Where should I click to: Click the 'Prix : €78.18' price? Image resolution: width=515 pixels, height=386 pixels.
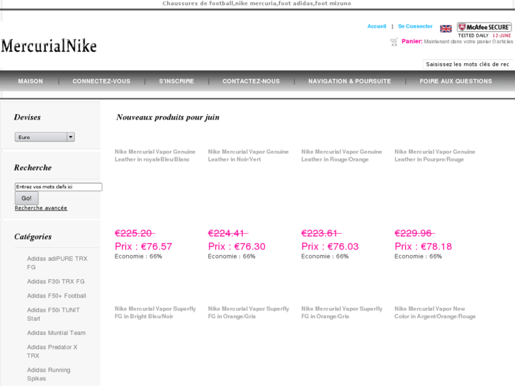pos(423,246)
